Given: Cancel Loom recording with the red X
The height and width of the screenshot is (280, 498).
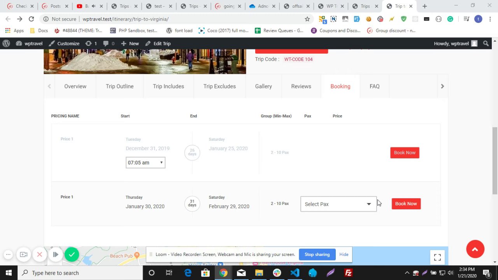Looking at the screenshot, I should pyautogui.click(x=40, y=255).
